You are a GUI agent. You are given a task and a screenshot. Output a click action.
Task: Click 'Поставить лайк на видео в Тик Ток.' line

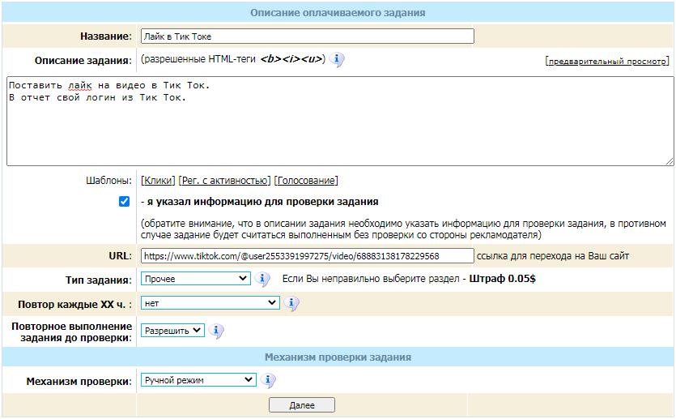109,85
